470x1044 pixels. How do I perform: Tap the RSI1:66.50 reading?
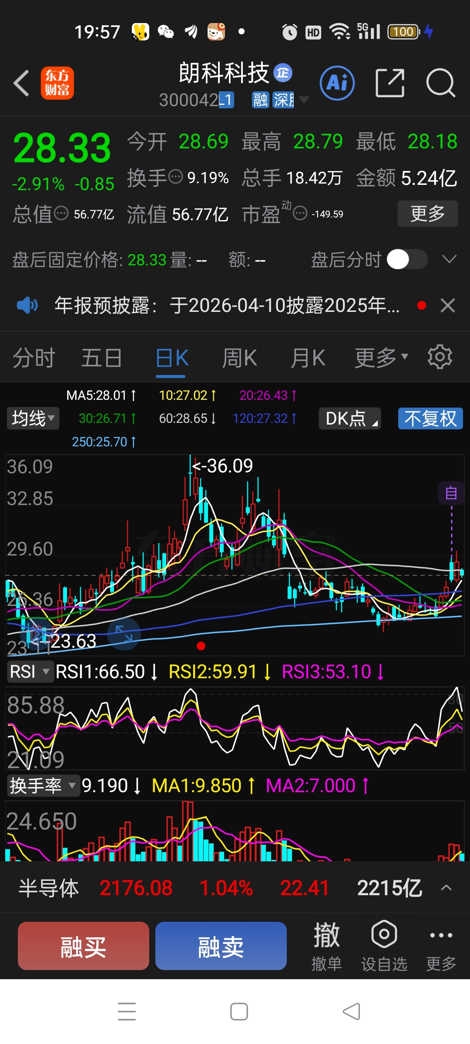pos(107,671)
